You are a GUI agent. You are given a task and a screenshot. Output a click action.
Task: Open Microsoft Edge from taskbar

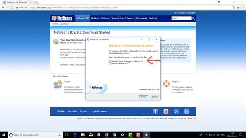[75, 135]
